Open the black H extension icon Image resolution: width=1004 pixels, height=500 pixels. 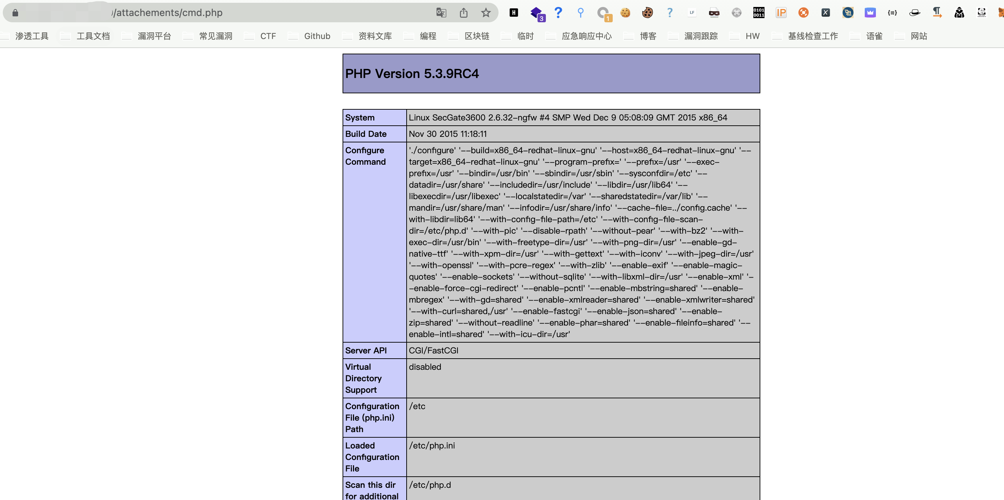point(514,13)
